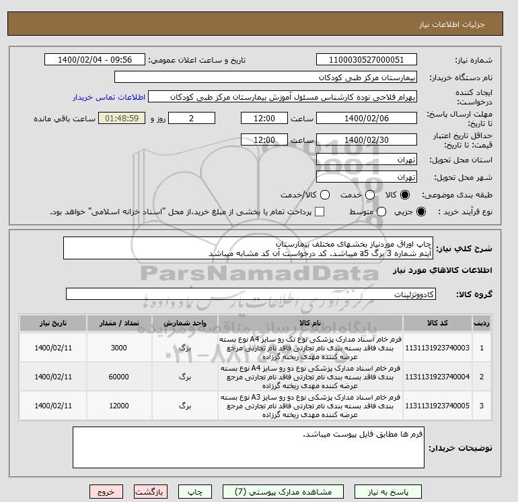Click مشاهده مدارک پیوستی (7) button
Viewport: 518px width, 502px height.
[283, 492]
